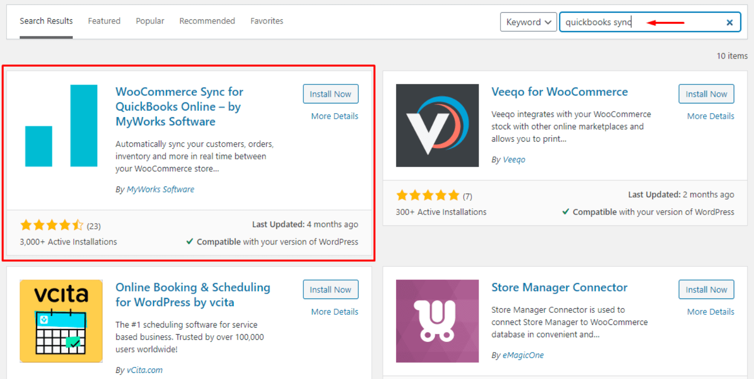Open the Keyword search type dropdown

(528, 22)
